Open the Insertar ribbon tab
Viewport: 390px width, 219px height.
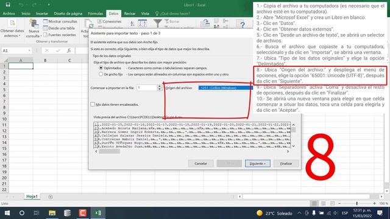(42, 13)
